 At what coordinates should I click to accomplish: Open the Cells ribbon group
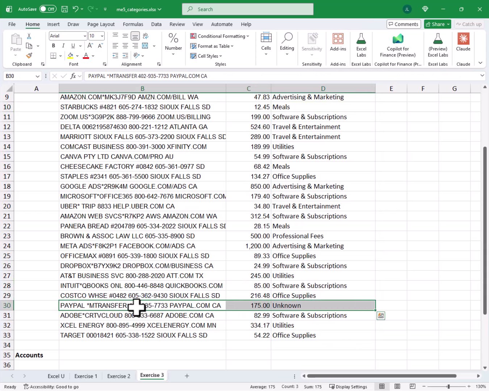pyautogui.click(x=266, y=43)
